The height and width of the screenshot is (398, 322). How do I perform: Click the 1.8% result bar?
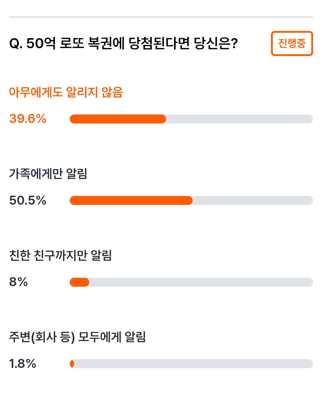click(191, 364)
